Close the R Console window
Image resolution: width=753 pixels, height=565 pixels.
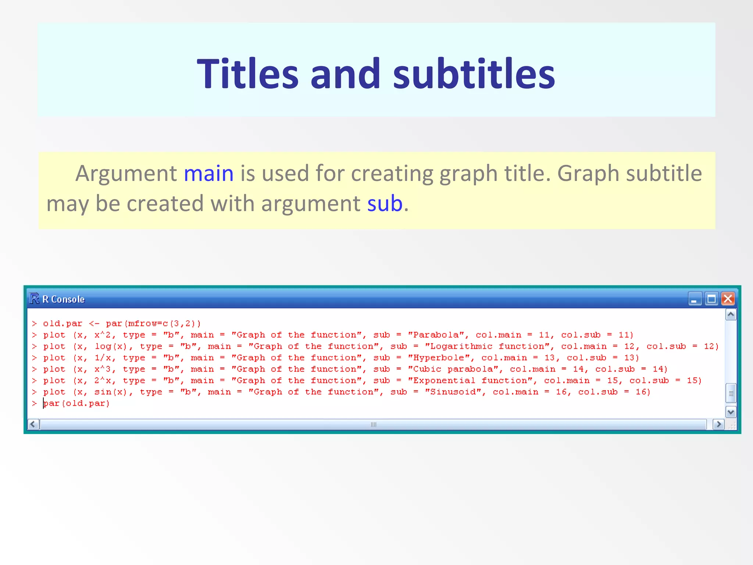coord(728,299)
